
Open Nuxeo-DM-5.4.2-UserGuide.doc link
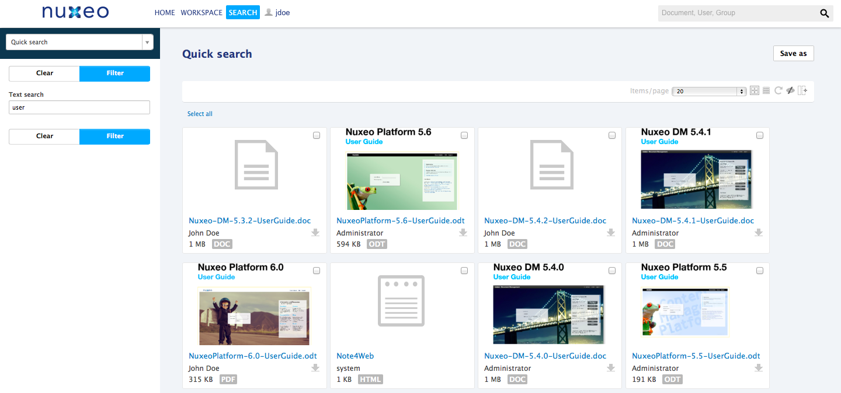tap(545, 220)
